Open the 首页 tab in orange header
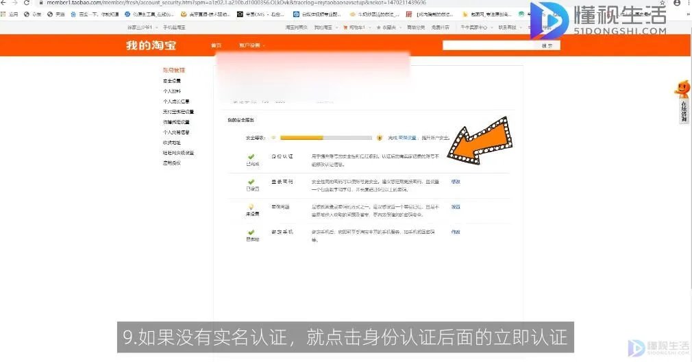692x362 pixels. 217,45
